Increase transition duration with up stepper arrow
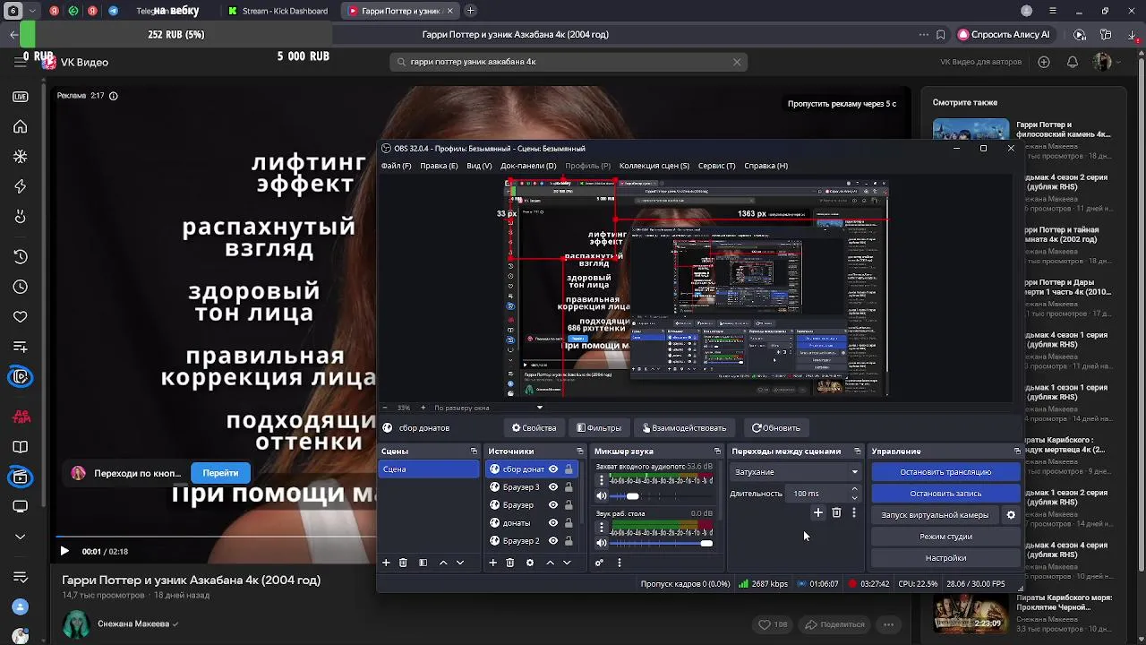Image resolution: width=1146 pixels, height=645 pixels. tap(854, 489)
